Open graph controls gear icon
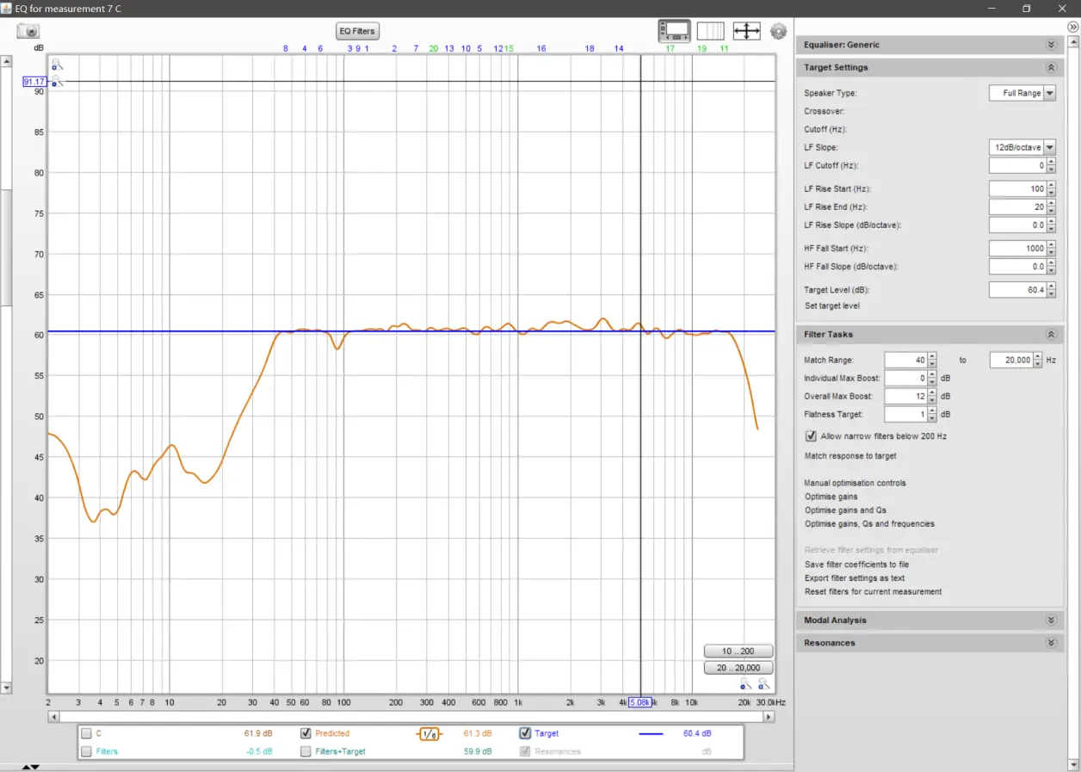The width and height of the screenshot is (1081, 772). pos(778,31)
